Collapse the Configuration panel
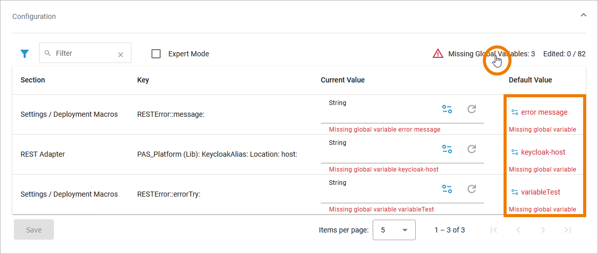 [x=583, y=15]
